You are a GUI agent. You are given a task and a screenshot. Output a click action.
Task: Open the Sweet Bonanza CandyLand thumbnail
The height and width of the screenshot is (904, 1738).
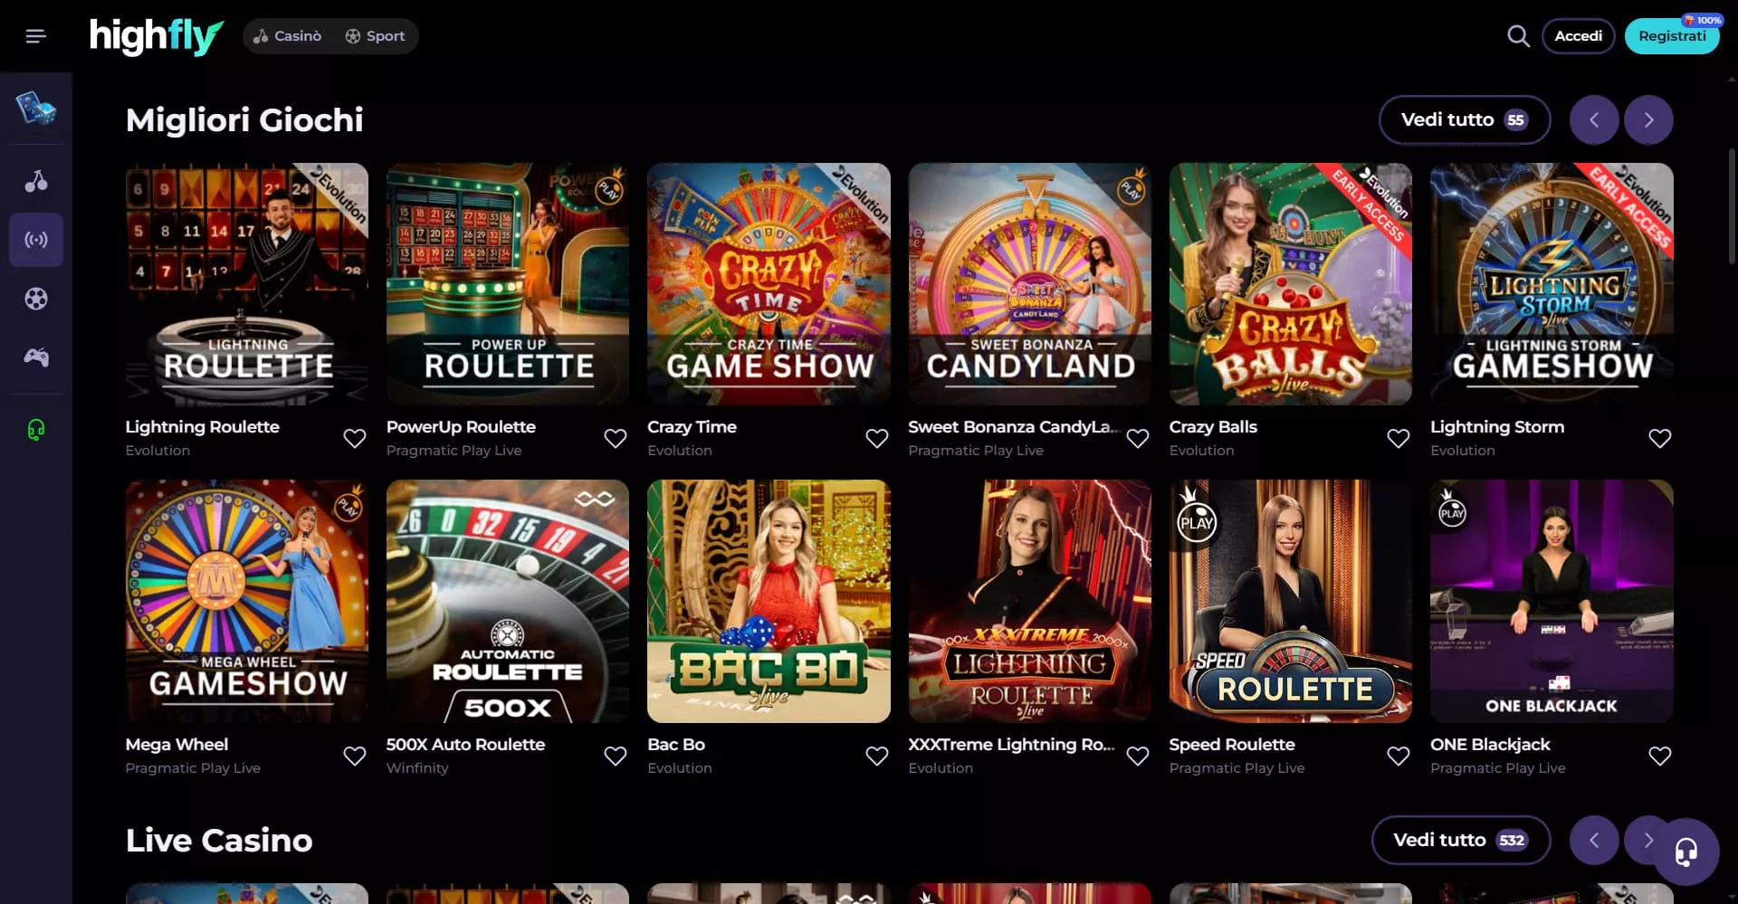[x=1029, y=284]
